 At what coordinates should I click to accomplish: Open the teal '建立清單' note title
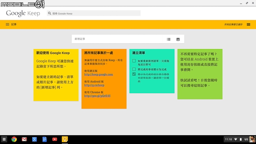[x=139, y=53]
